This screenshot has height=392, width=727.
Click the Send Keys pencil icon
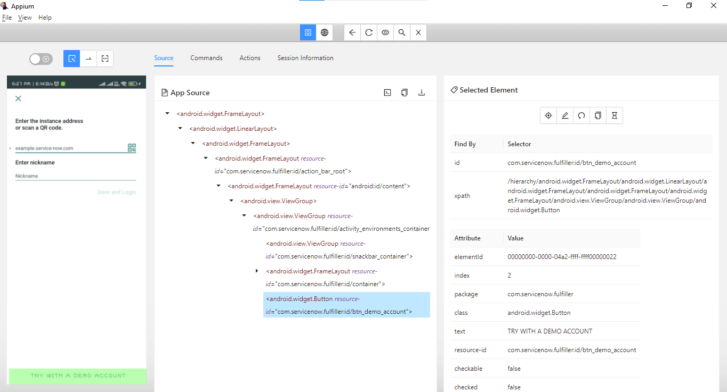pos(564,115)
